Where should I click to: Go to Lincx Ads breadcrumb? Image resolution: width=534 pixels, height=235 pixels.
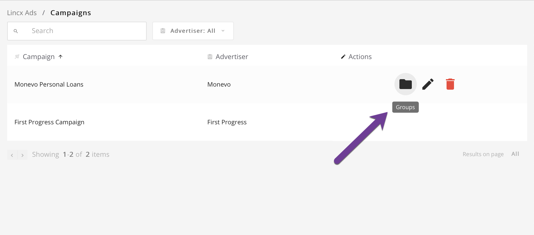point(22,13)
